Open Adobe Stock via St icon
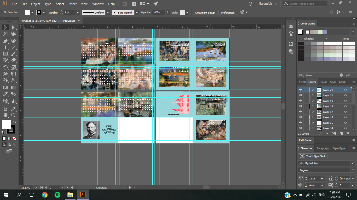Viewport: 357px width, 200px height. [x=134, y=4]
